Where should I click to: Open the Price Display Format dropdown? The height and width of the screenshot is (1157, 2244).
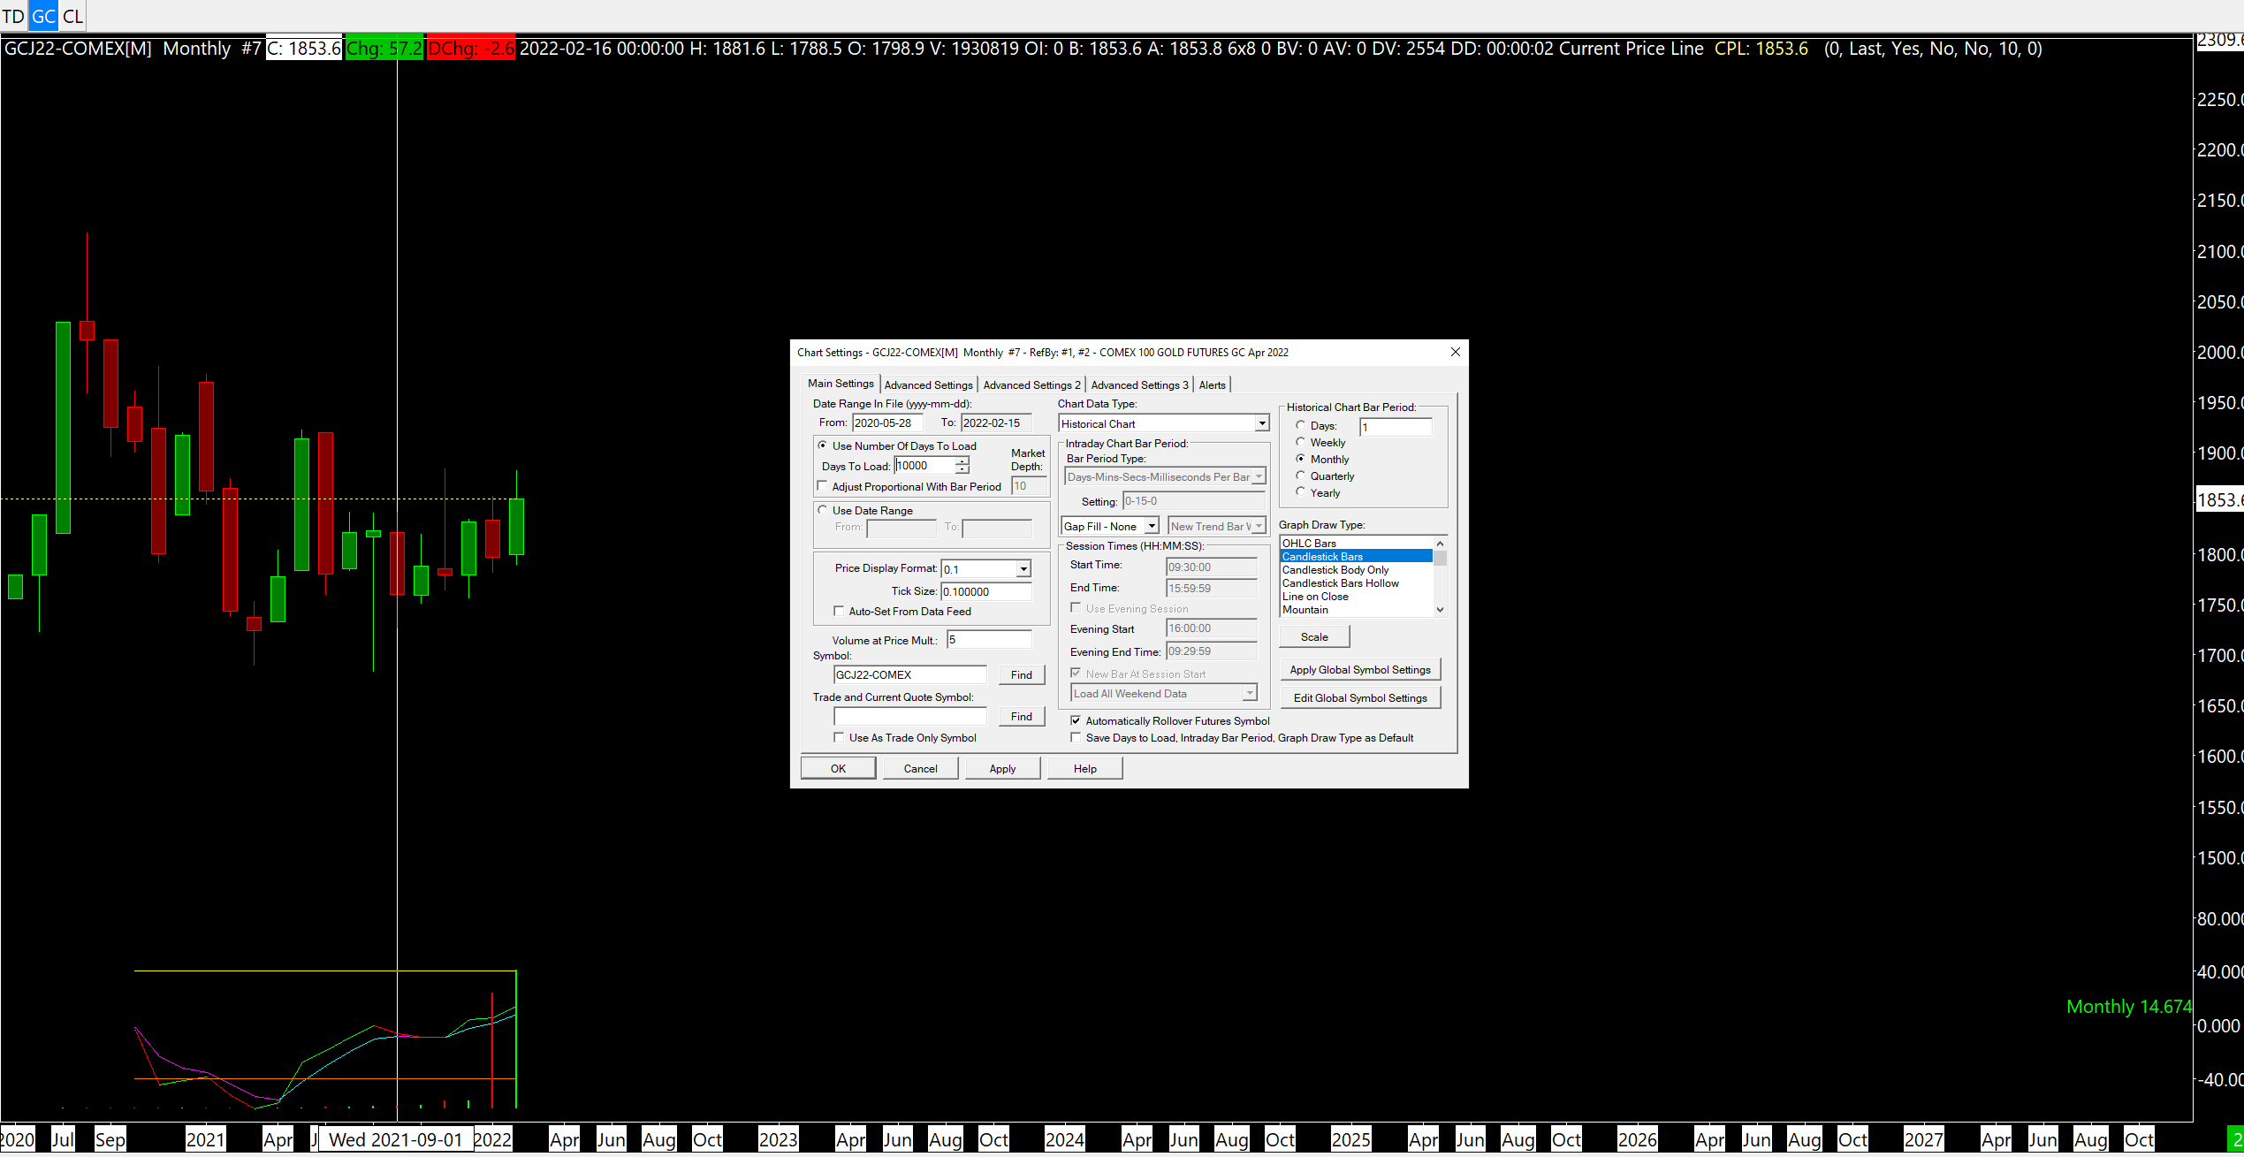pos(1023,569)
